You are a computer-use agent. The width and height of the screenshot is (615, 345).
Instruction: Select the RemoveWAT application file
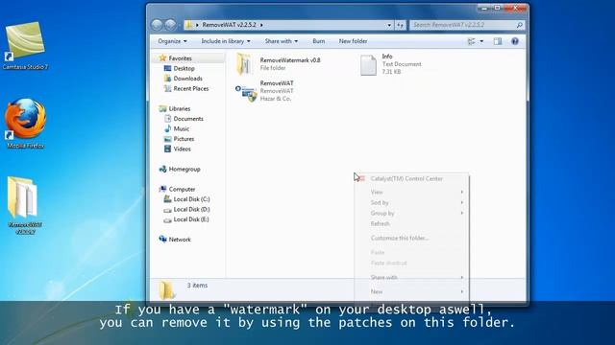pos(264,91)
